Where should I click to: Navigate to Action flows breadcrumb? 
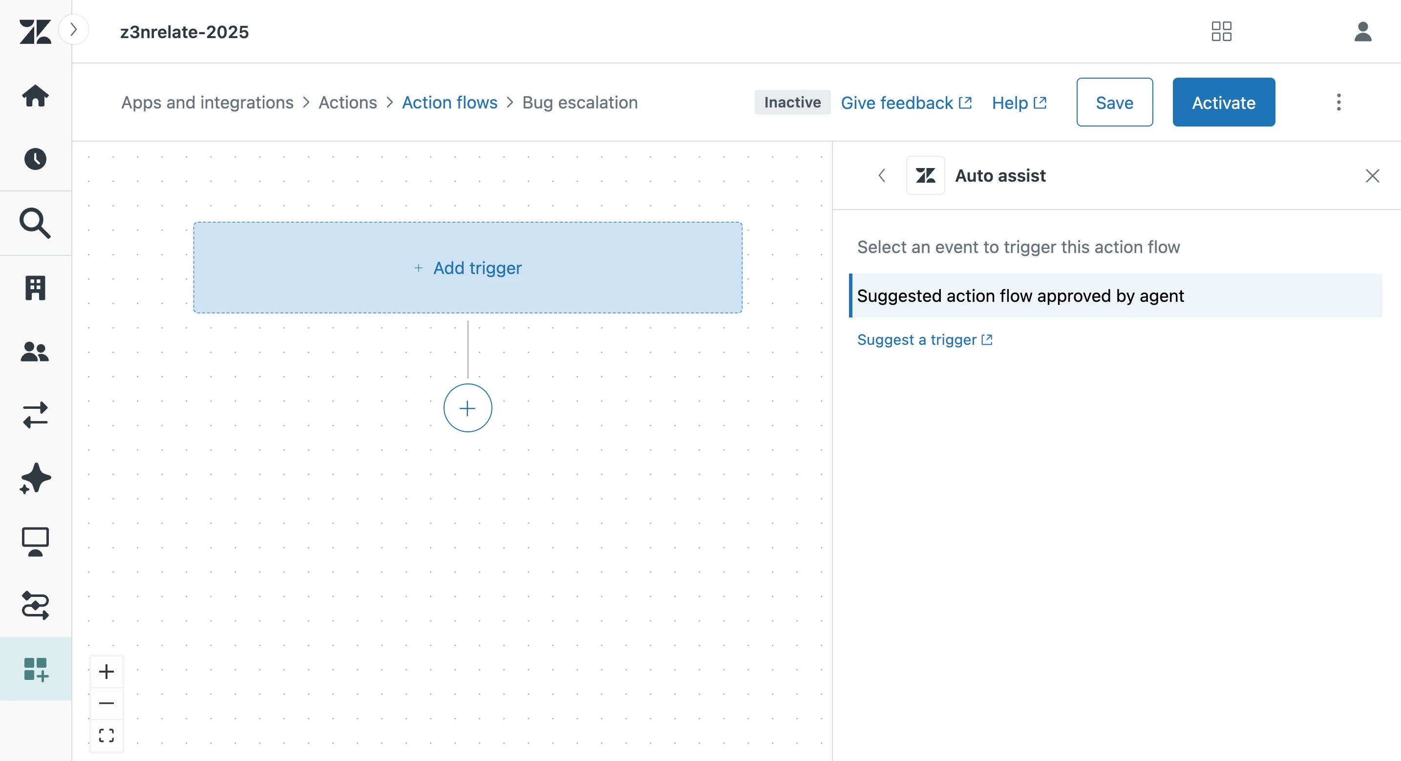pyautogui.click(x=449, y=102)
